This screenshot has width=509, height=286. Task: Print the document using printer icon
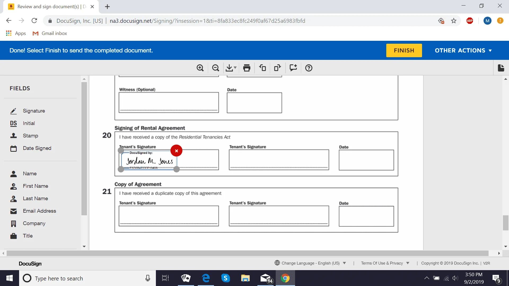pos(247,68)
